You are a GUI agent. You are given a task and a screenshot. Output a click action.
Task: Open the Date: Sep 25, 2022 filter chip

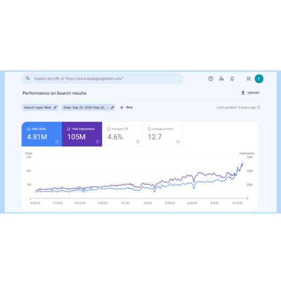coord(86,107)
